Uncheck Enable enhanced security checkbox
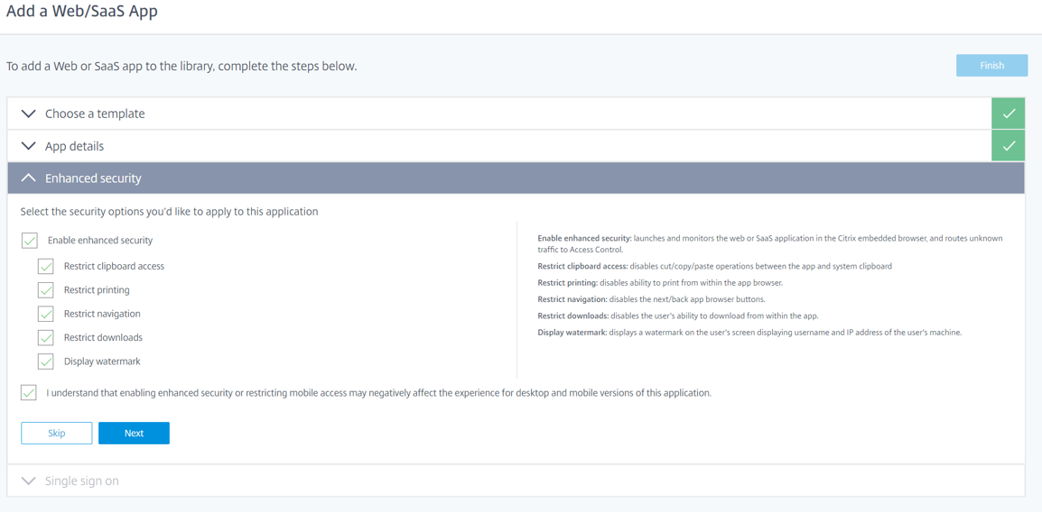The height and width of the screenshot is (512, 1042). (30, 241)
